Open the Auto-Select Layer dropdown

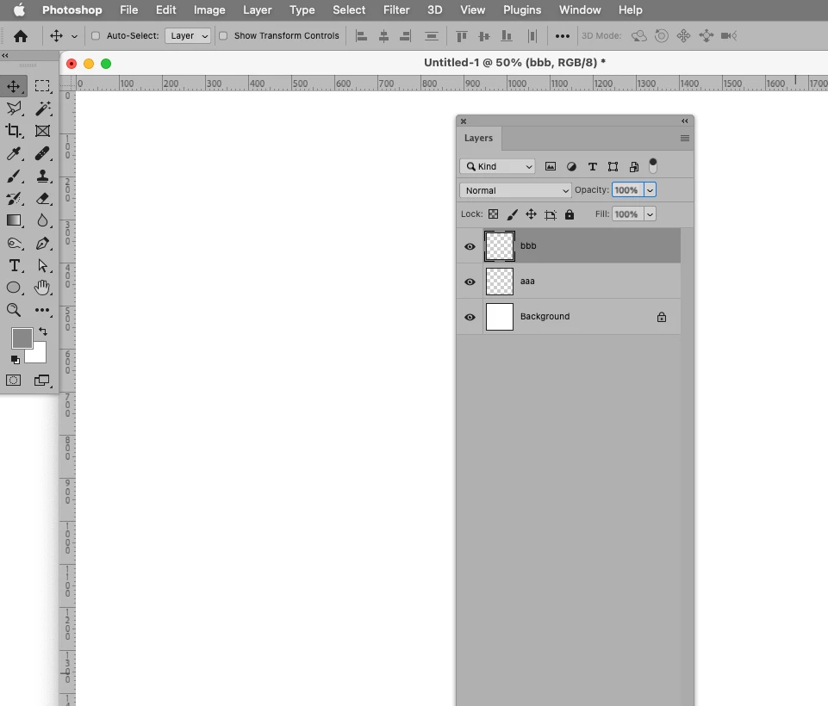(x=188, y=36)
